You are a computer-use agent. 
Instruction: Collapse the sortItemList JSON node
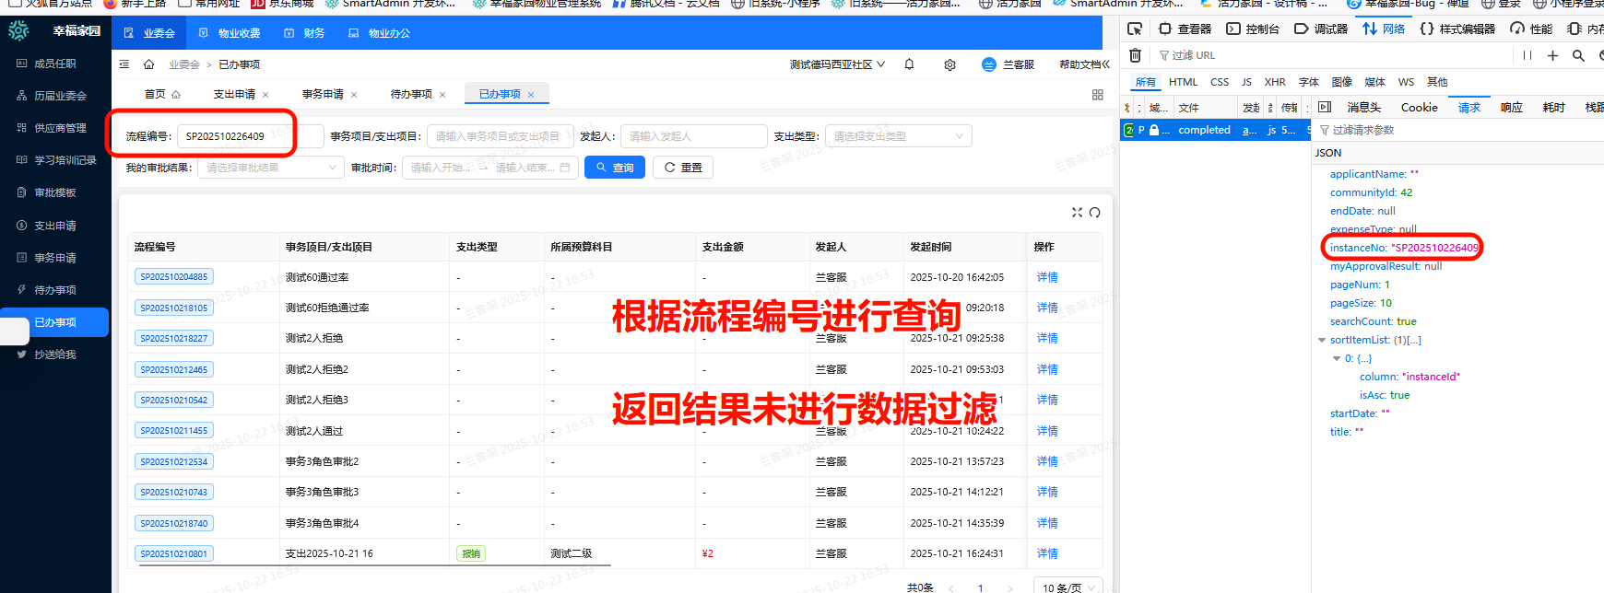[1322, 340]
